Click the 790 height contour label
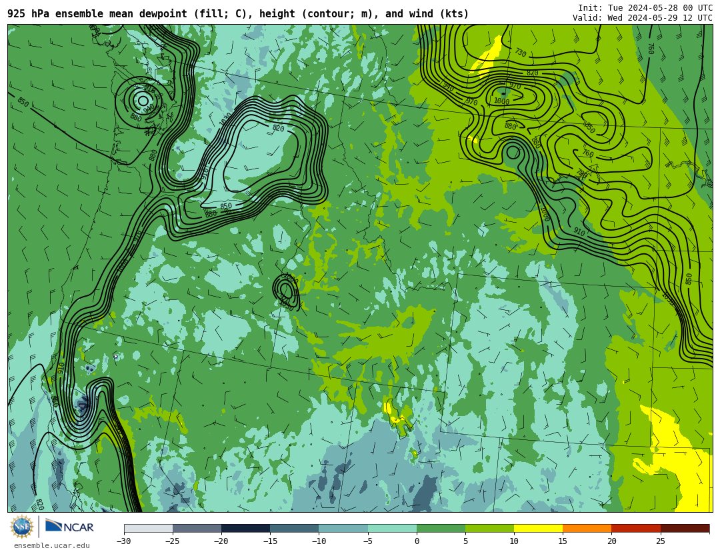Screen dimensions: 720x554 [581, 173]
